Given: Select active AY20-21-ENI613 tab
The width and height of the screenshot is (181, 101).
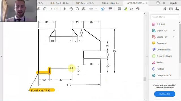Looking at the screenshot, I should point(136,3).
